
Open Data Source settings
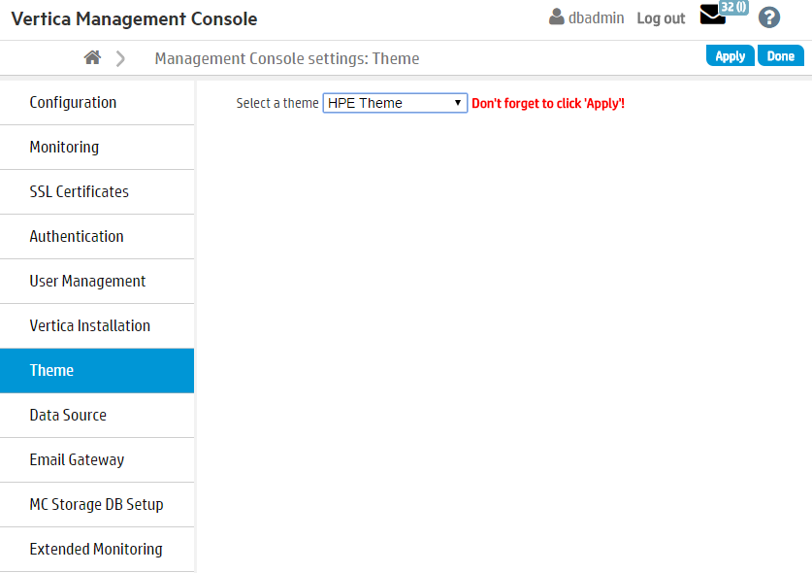tap(97, 415)
